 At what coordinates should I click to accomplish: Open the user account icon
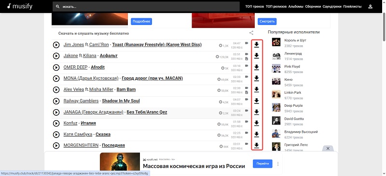(x=370, y=7)
